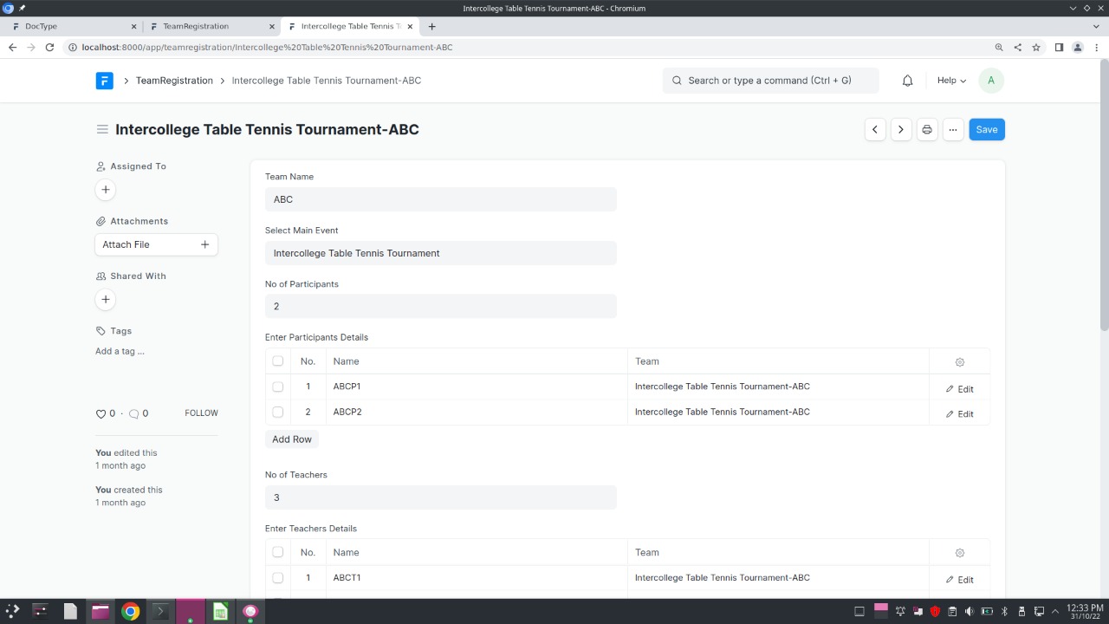The image size is (1109, 624).
Task: Open Bluetooth tray icon
Action: click(x=1004, y=611)
